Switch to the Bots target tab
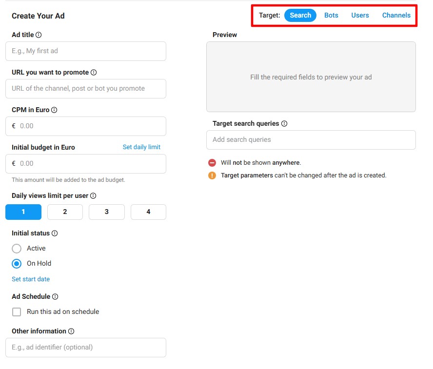 tap(331, 16)
